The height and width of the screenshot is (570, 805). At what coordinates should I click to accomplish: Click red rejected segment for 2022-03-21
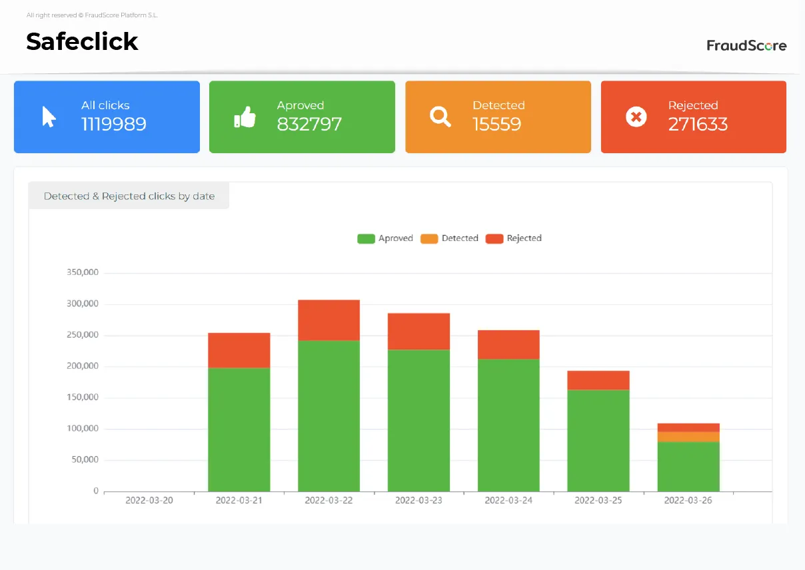[239, 350]
